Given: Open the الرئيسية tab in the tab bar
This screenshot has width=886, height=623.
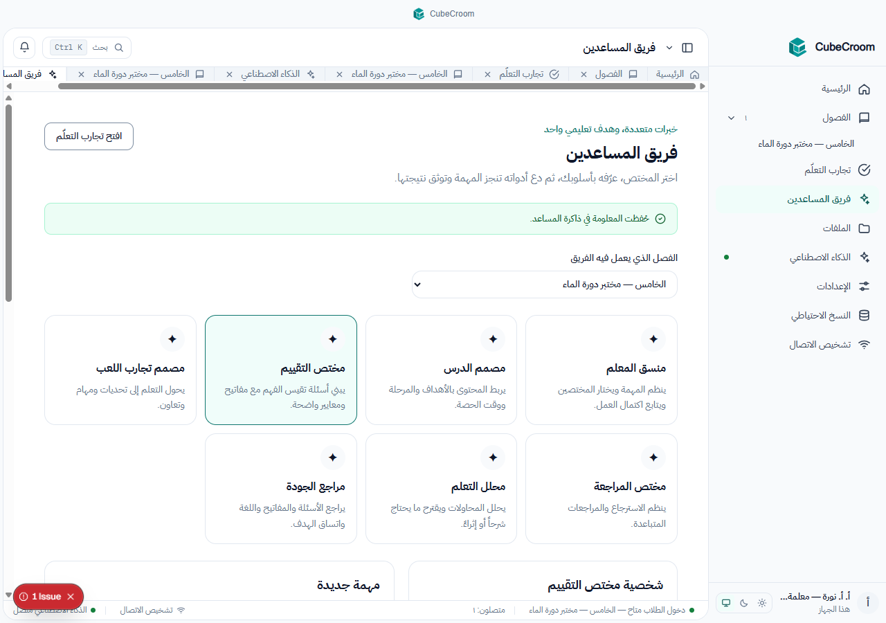Looking at the screenshot, I should [x=678, y=74].
